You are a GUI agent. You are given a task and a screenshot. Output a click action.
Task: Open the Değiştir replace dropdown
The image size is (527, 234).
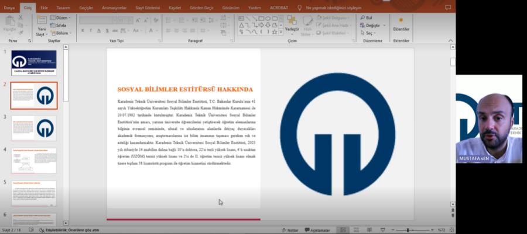tap(373, 25)
